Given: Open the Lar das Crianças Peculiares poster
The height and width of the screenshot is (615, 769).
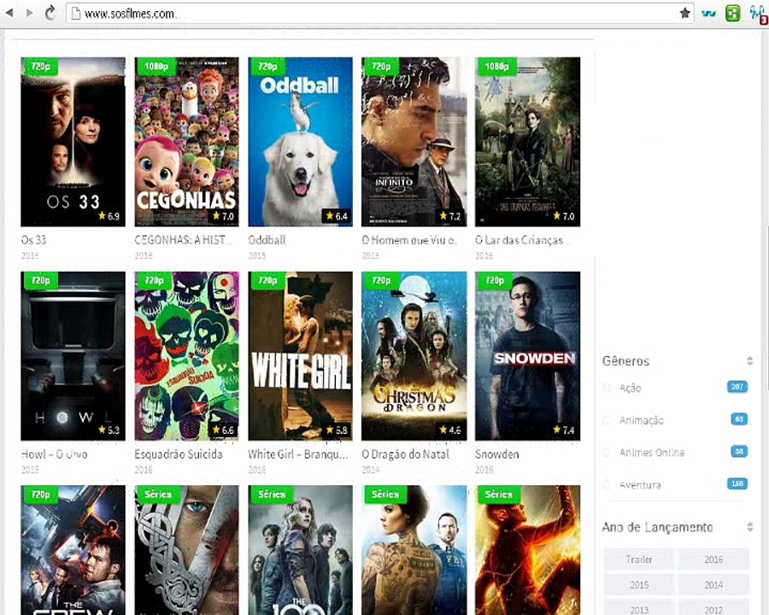Looking at the screenshot, I should (x=528, y=142).
